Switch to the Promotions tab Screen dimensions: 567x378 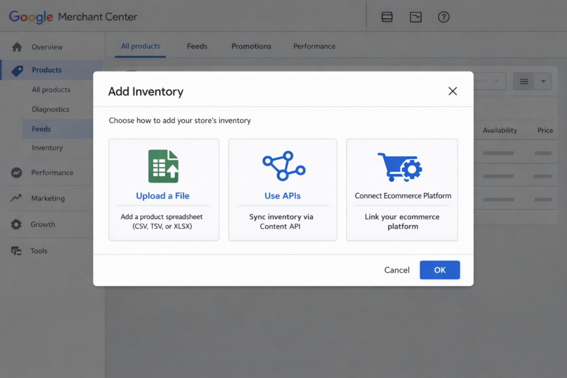click(x=251, y=46)
